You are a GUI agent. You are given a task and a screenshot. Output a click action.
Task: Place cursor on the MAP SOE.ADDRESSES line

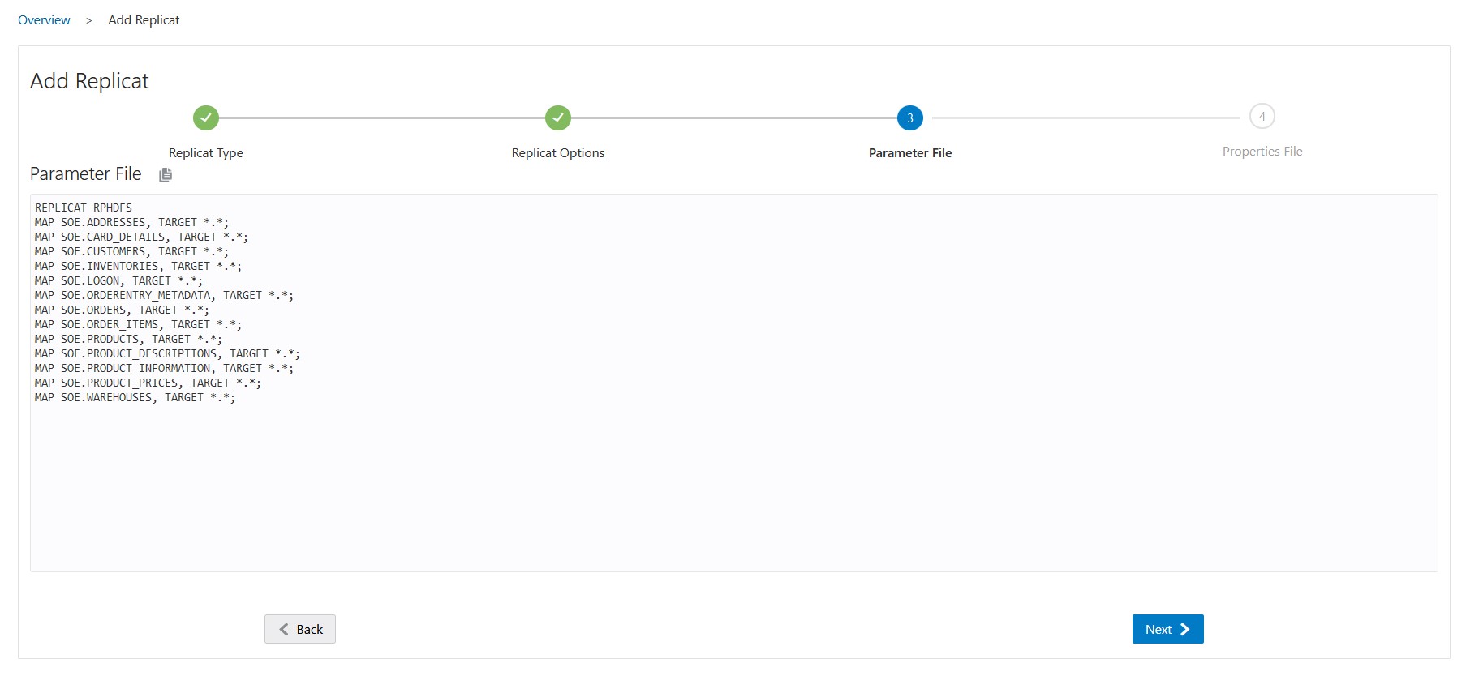[131, 223]
